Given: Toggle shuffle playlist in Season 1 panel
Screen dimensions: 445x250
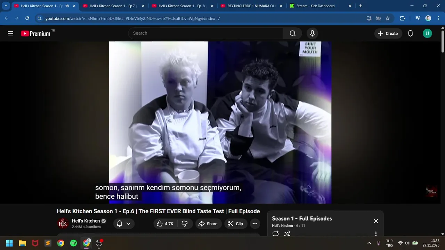Looking at the screenshot, I should [x=287, y=234].
